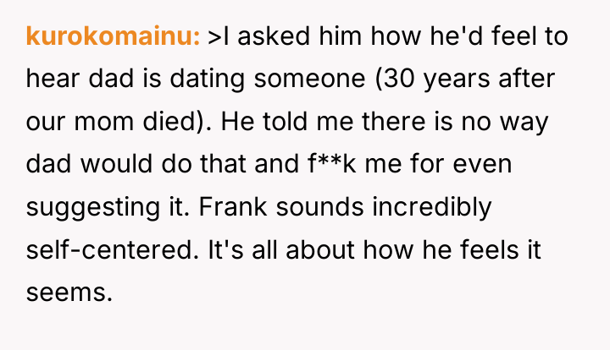The width and height of the screenshot is (610, 350).
Task: Click the words 'how he feels it'
Action: pos(452,249)
